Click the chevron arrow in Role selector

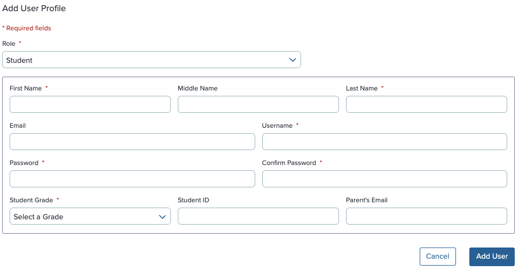[293, 60]
